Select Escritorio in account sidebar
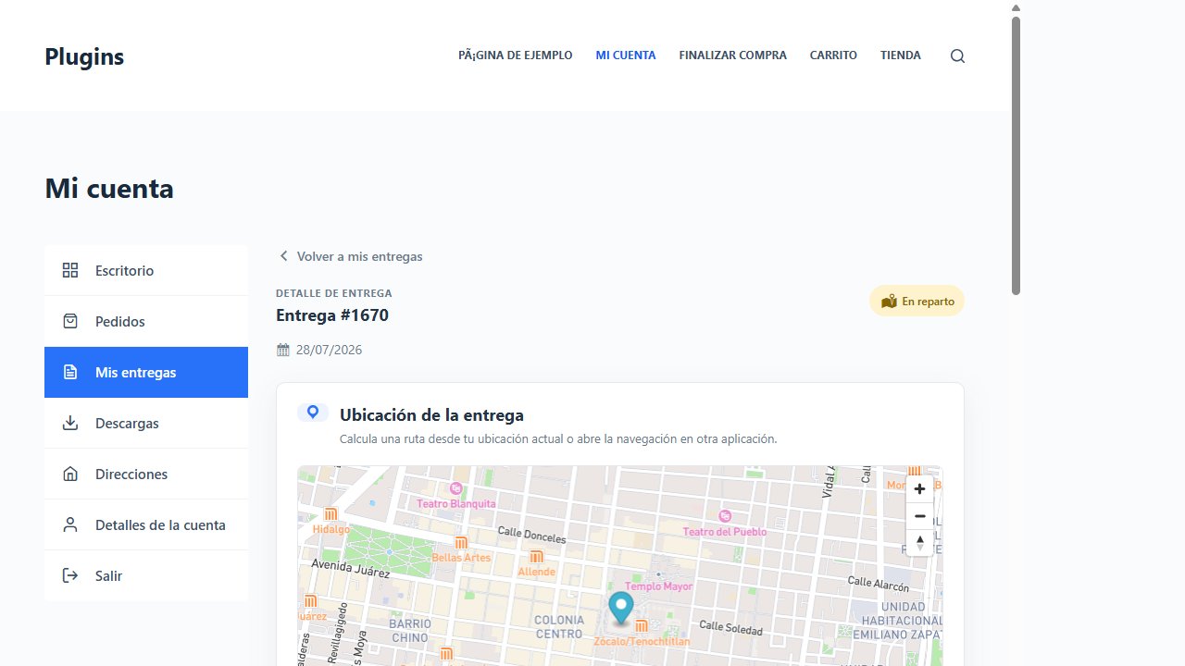 point(146,270)
